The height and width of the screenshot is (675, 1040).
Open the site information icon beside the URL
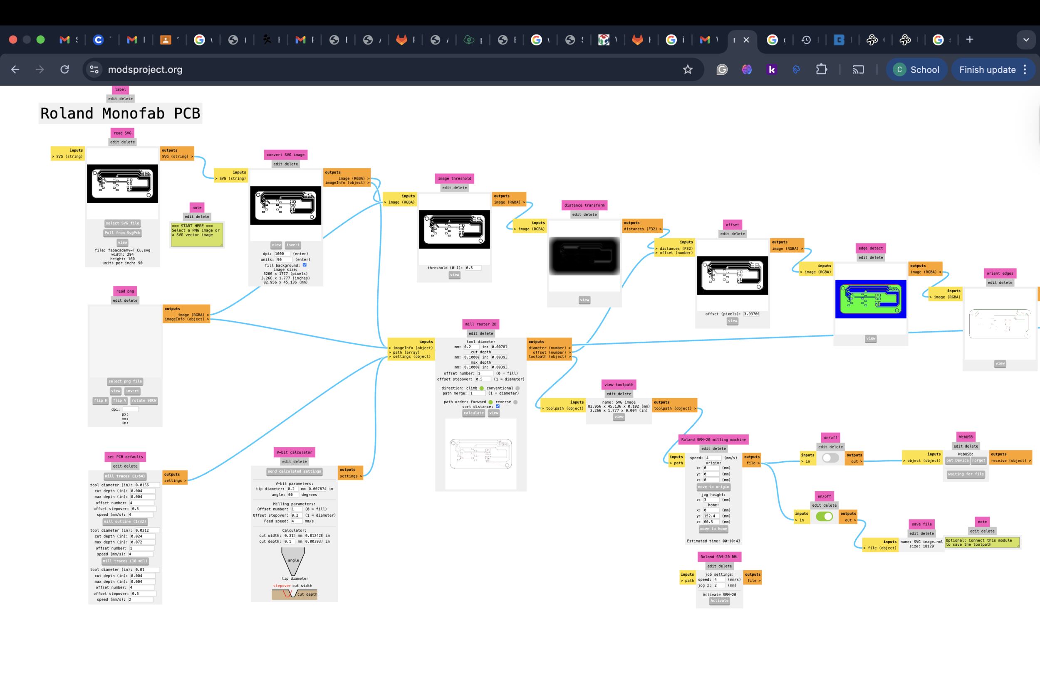click(94, 69)
